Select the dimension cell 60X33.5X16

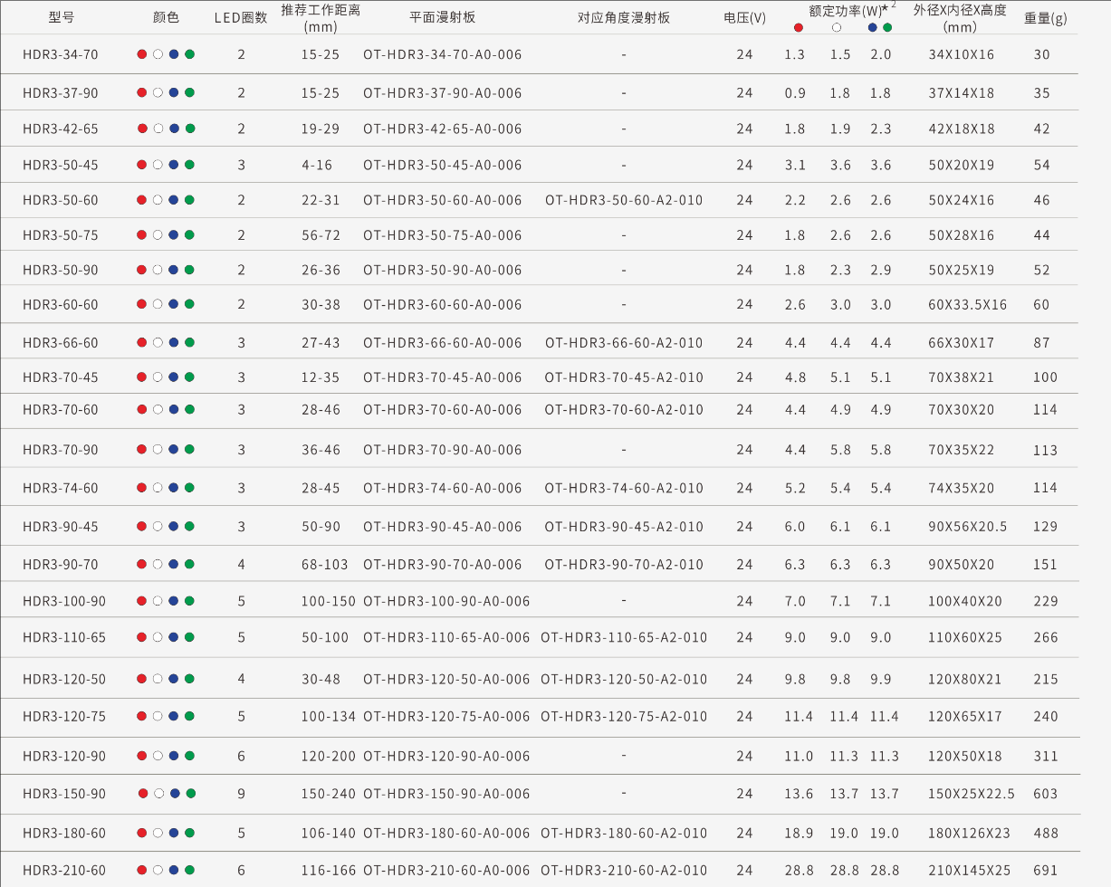tap(967, 305)
